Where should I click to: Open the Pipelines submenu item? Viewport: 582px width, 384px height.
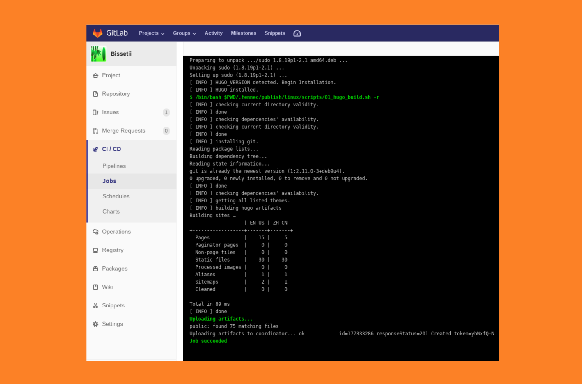(114, 166)
